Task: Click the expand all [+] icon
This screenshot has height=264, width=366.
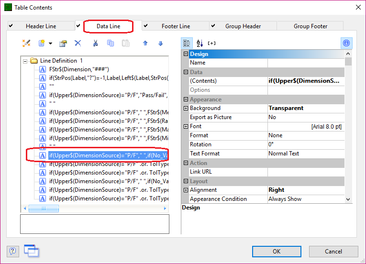Action: pos(212,43)
